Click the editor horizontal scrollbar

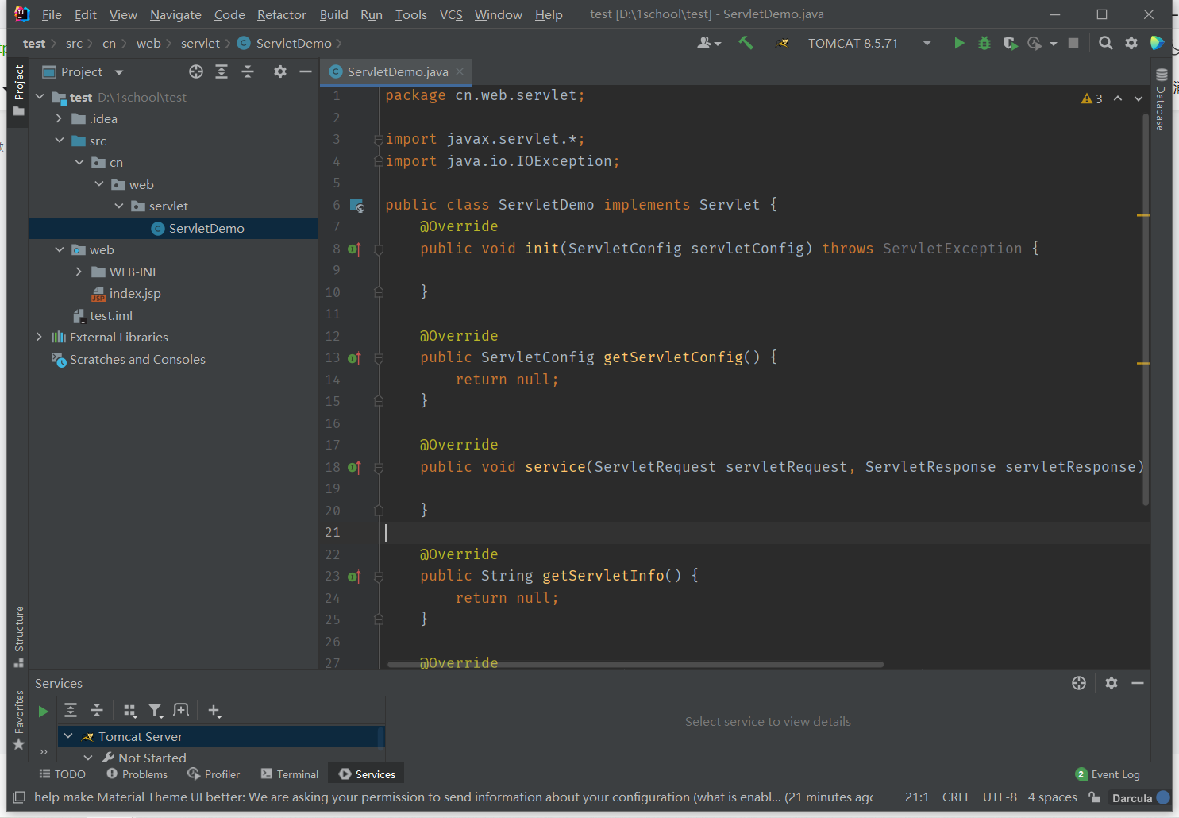coord(635,664)
